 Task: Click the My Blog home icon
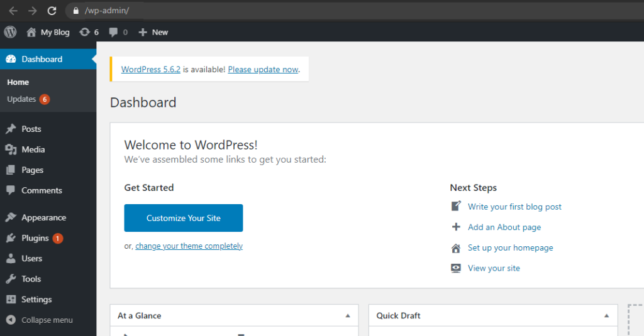point(31,32)
